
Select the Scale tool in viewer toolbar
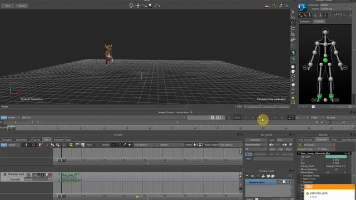click(x=293, y=34)
